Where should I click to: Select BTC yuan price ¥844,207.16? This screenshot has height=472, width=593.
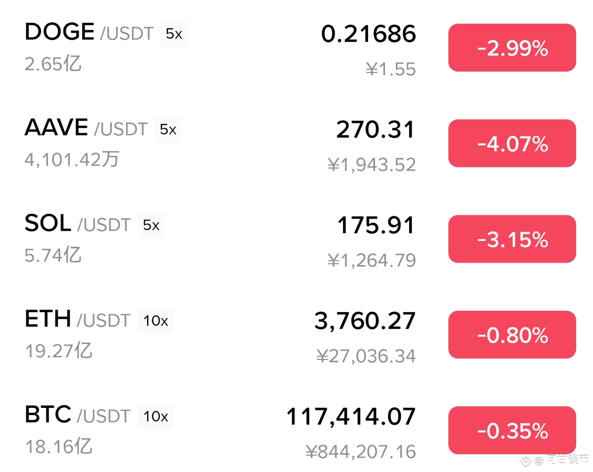point(361,451)
